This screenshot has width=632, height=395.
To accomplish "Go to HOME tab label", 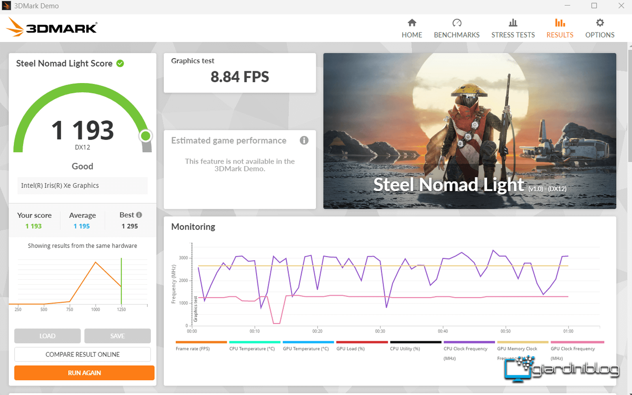I will coord(412,35).
